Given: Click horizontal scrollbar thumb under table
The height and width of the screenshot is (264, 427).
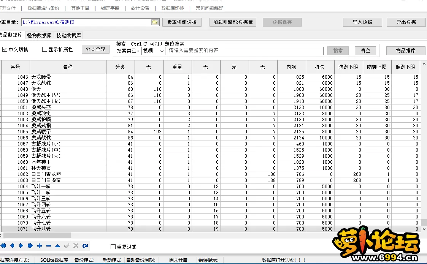Looking at the screenshot, I should 37,235.
